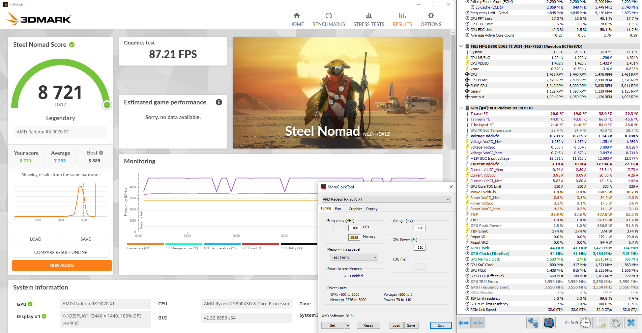Click the Memory frequency input field
The height and width of the screenshot is (333, 642).
click(x=354, y=237)
